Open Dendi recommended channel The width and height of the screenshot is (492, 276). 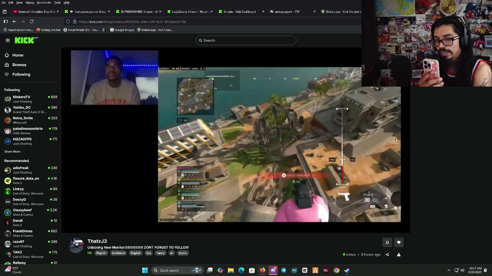point(31,223)
